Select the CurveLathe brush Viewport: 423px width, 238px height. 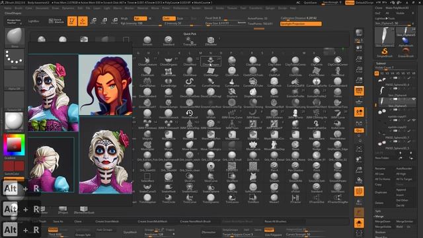coord(232,82)
